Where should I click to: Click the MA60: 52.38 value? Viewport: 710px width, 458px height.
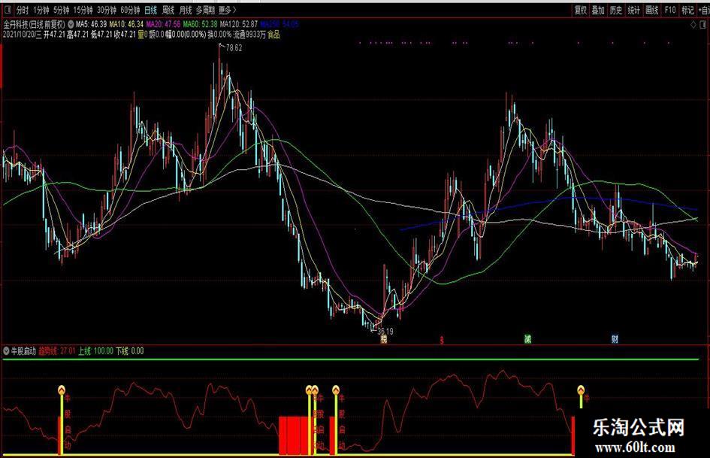[200, 24]
